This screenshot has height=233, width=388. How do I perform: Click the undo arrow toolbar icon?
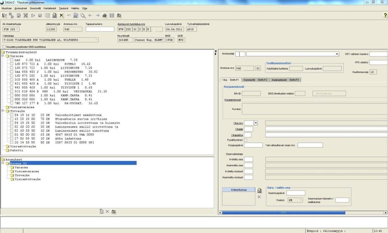(69, 16)
